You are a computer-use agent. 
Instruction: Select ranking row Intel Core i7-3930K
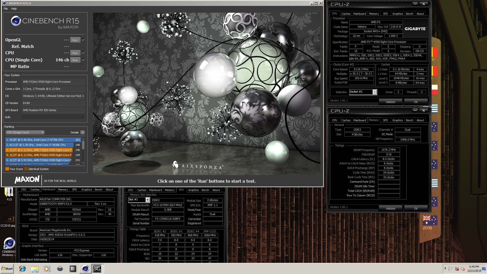[43, 145]
